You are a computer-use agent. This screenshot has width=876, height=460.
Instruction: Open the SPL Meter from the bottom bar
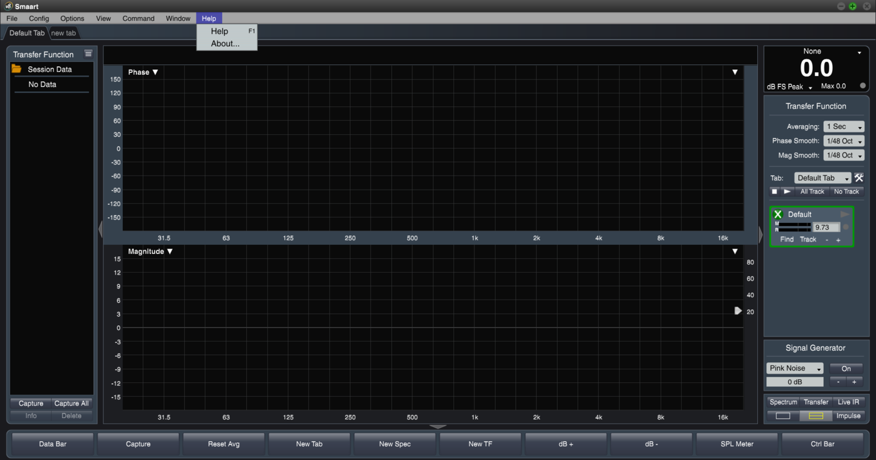(737, 444)
